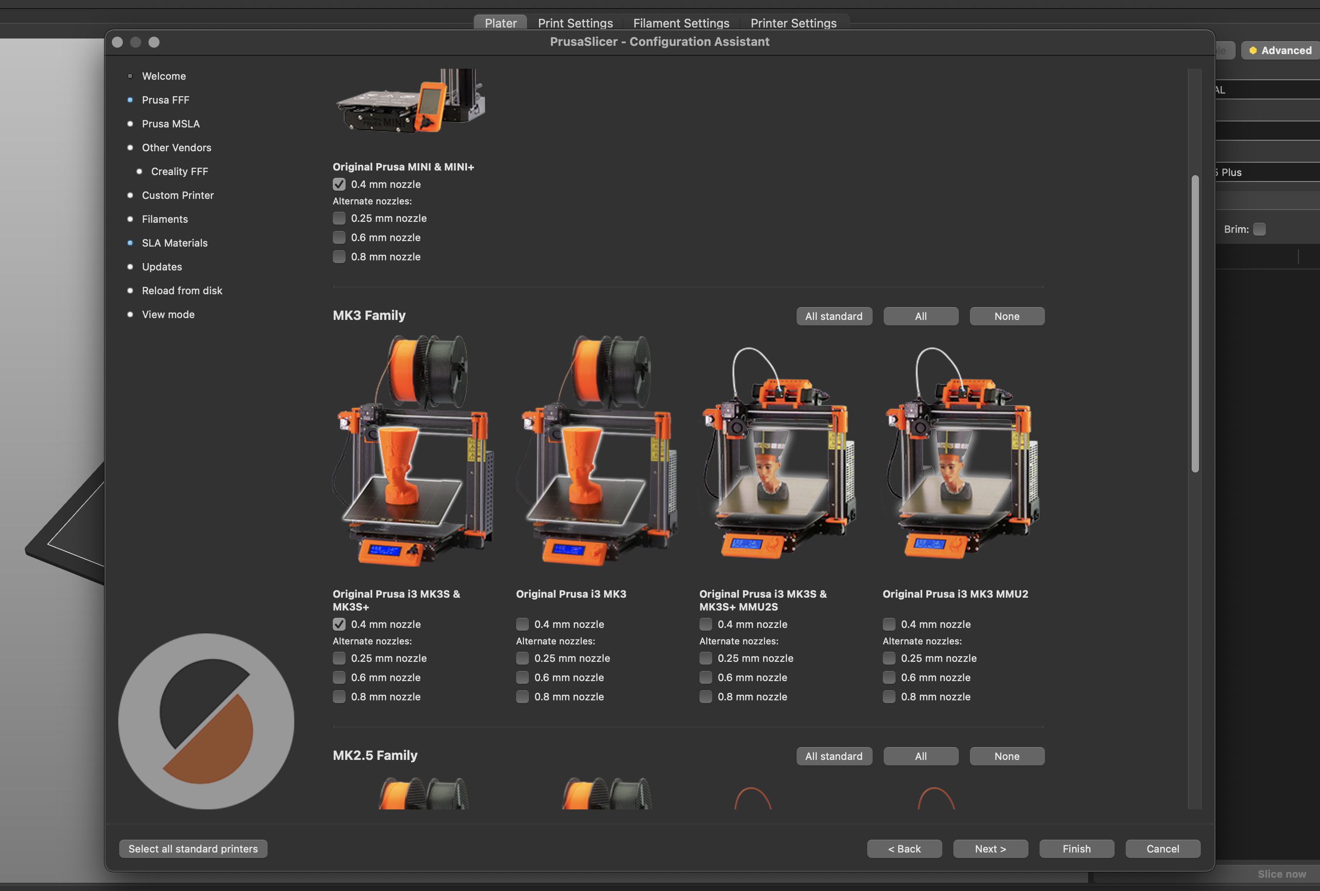
Task: Open Filaments page in sidebar
Action: [165, 219]
